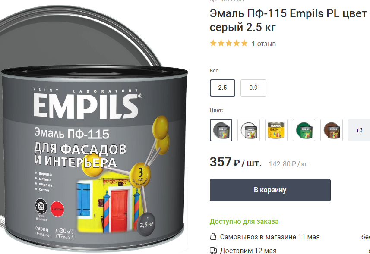The height and width of the screenshot is (254, 370).
Task: Click the five-star rating icons
Action: pos(229,44)
